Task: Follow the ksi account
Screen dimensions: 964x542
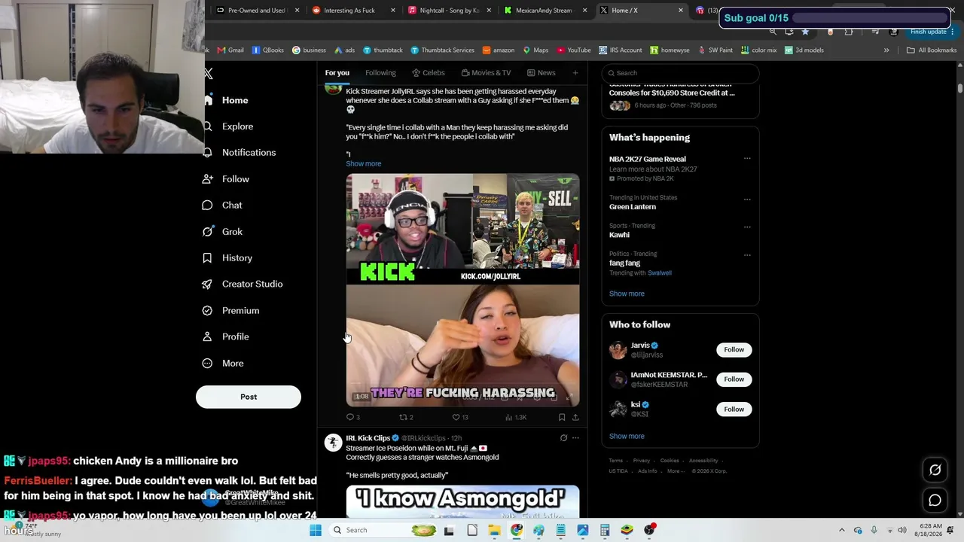Action: 734,410
